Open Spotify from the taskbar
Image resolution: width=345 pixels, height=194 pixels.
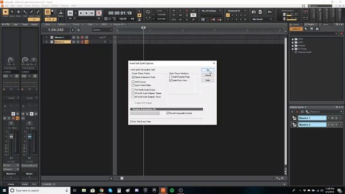(172, 190)
